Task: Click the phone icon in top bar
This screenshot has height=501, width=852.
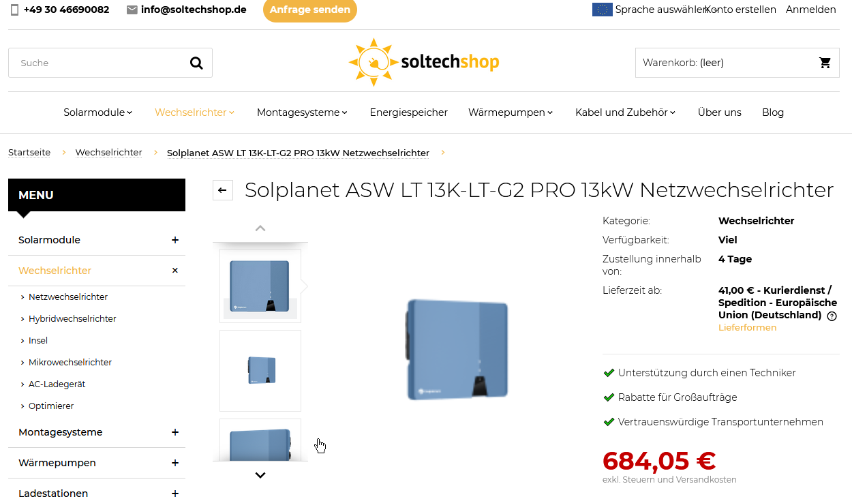Action: click(15, 10)
